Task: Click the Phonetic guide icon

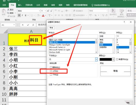Action: pyautogui.click(x=50, y=15)
